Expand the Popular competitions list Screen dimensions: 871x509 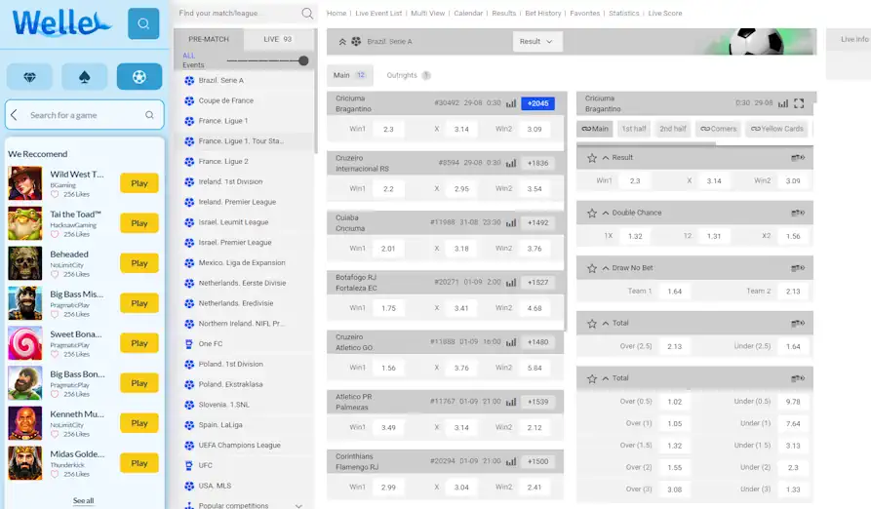[x=298, y=505]
